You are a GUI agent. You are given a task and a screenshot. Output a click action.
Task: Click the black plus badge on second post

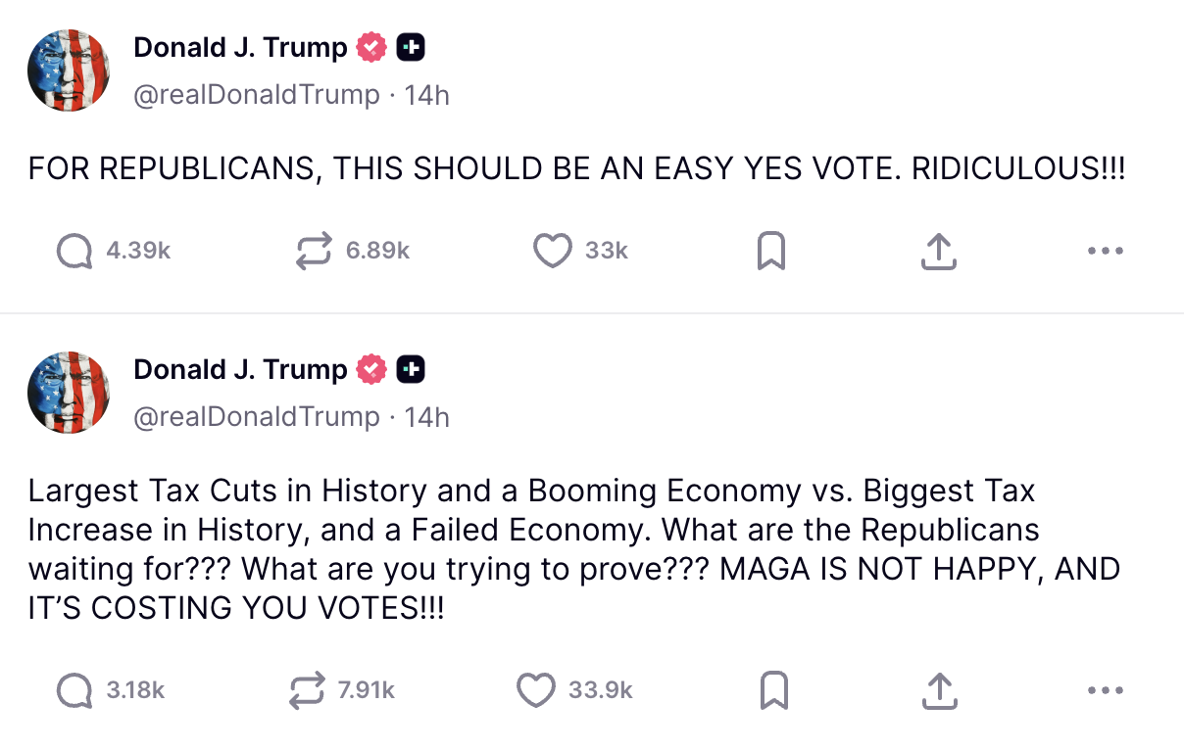click(411, 369)
